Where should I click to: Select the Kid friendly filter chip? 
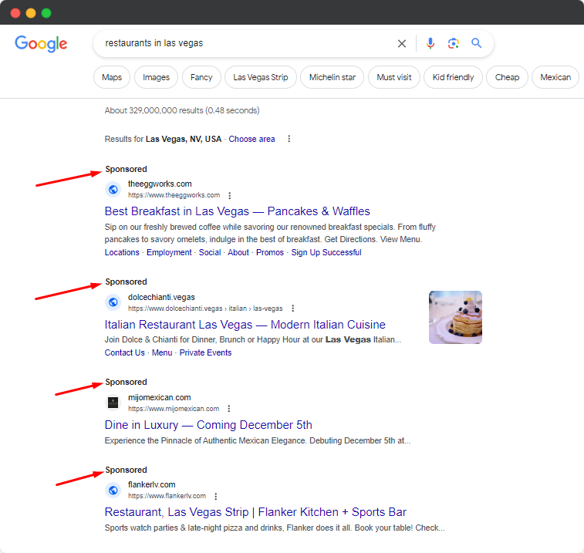point(454,77)
